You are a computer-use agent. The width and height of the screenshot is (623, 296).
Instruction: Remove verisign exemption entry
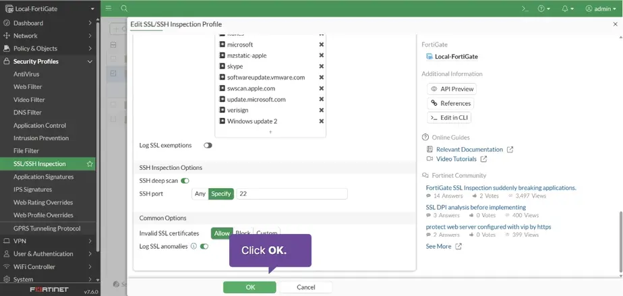pos(322,110)
